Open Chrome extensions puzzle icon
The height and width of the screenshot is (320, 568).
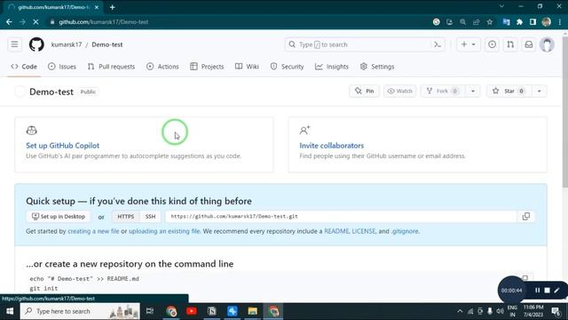coord(519,21)
